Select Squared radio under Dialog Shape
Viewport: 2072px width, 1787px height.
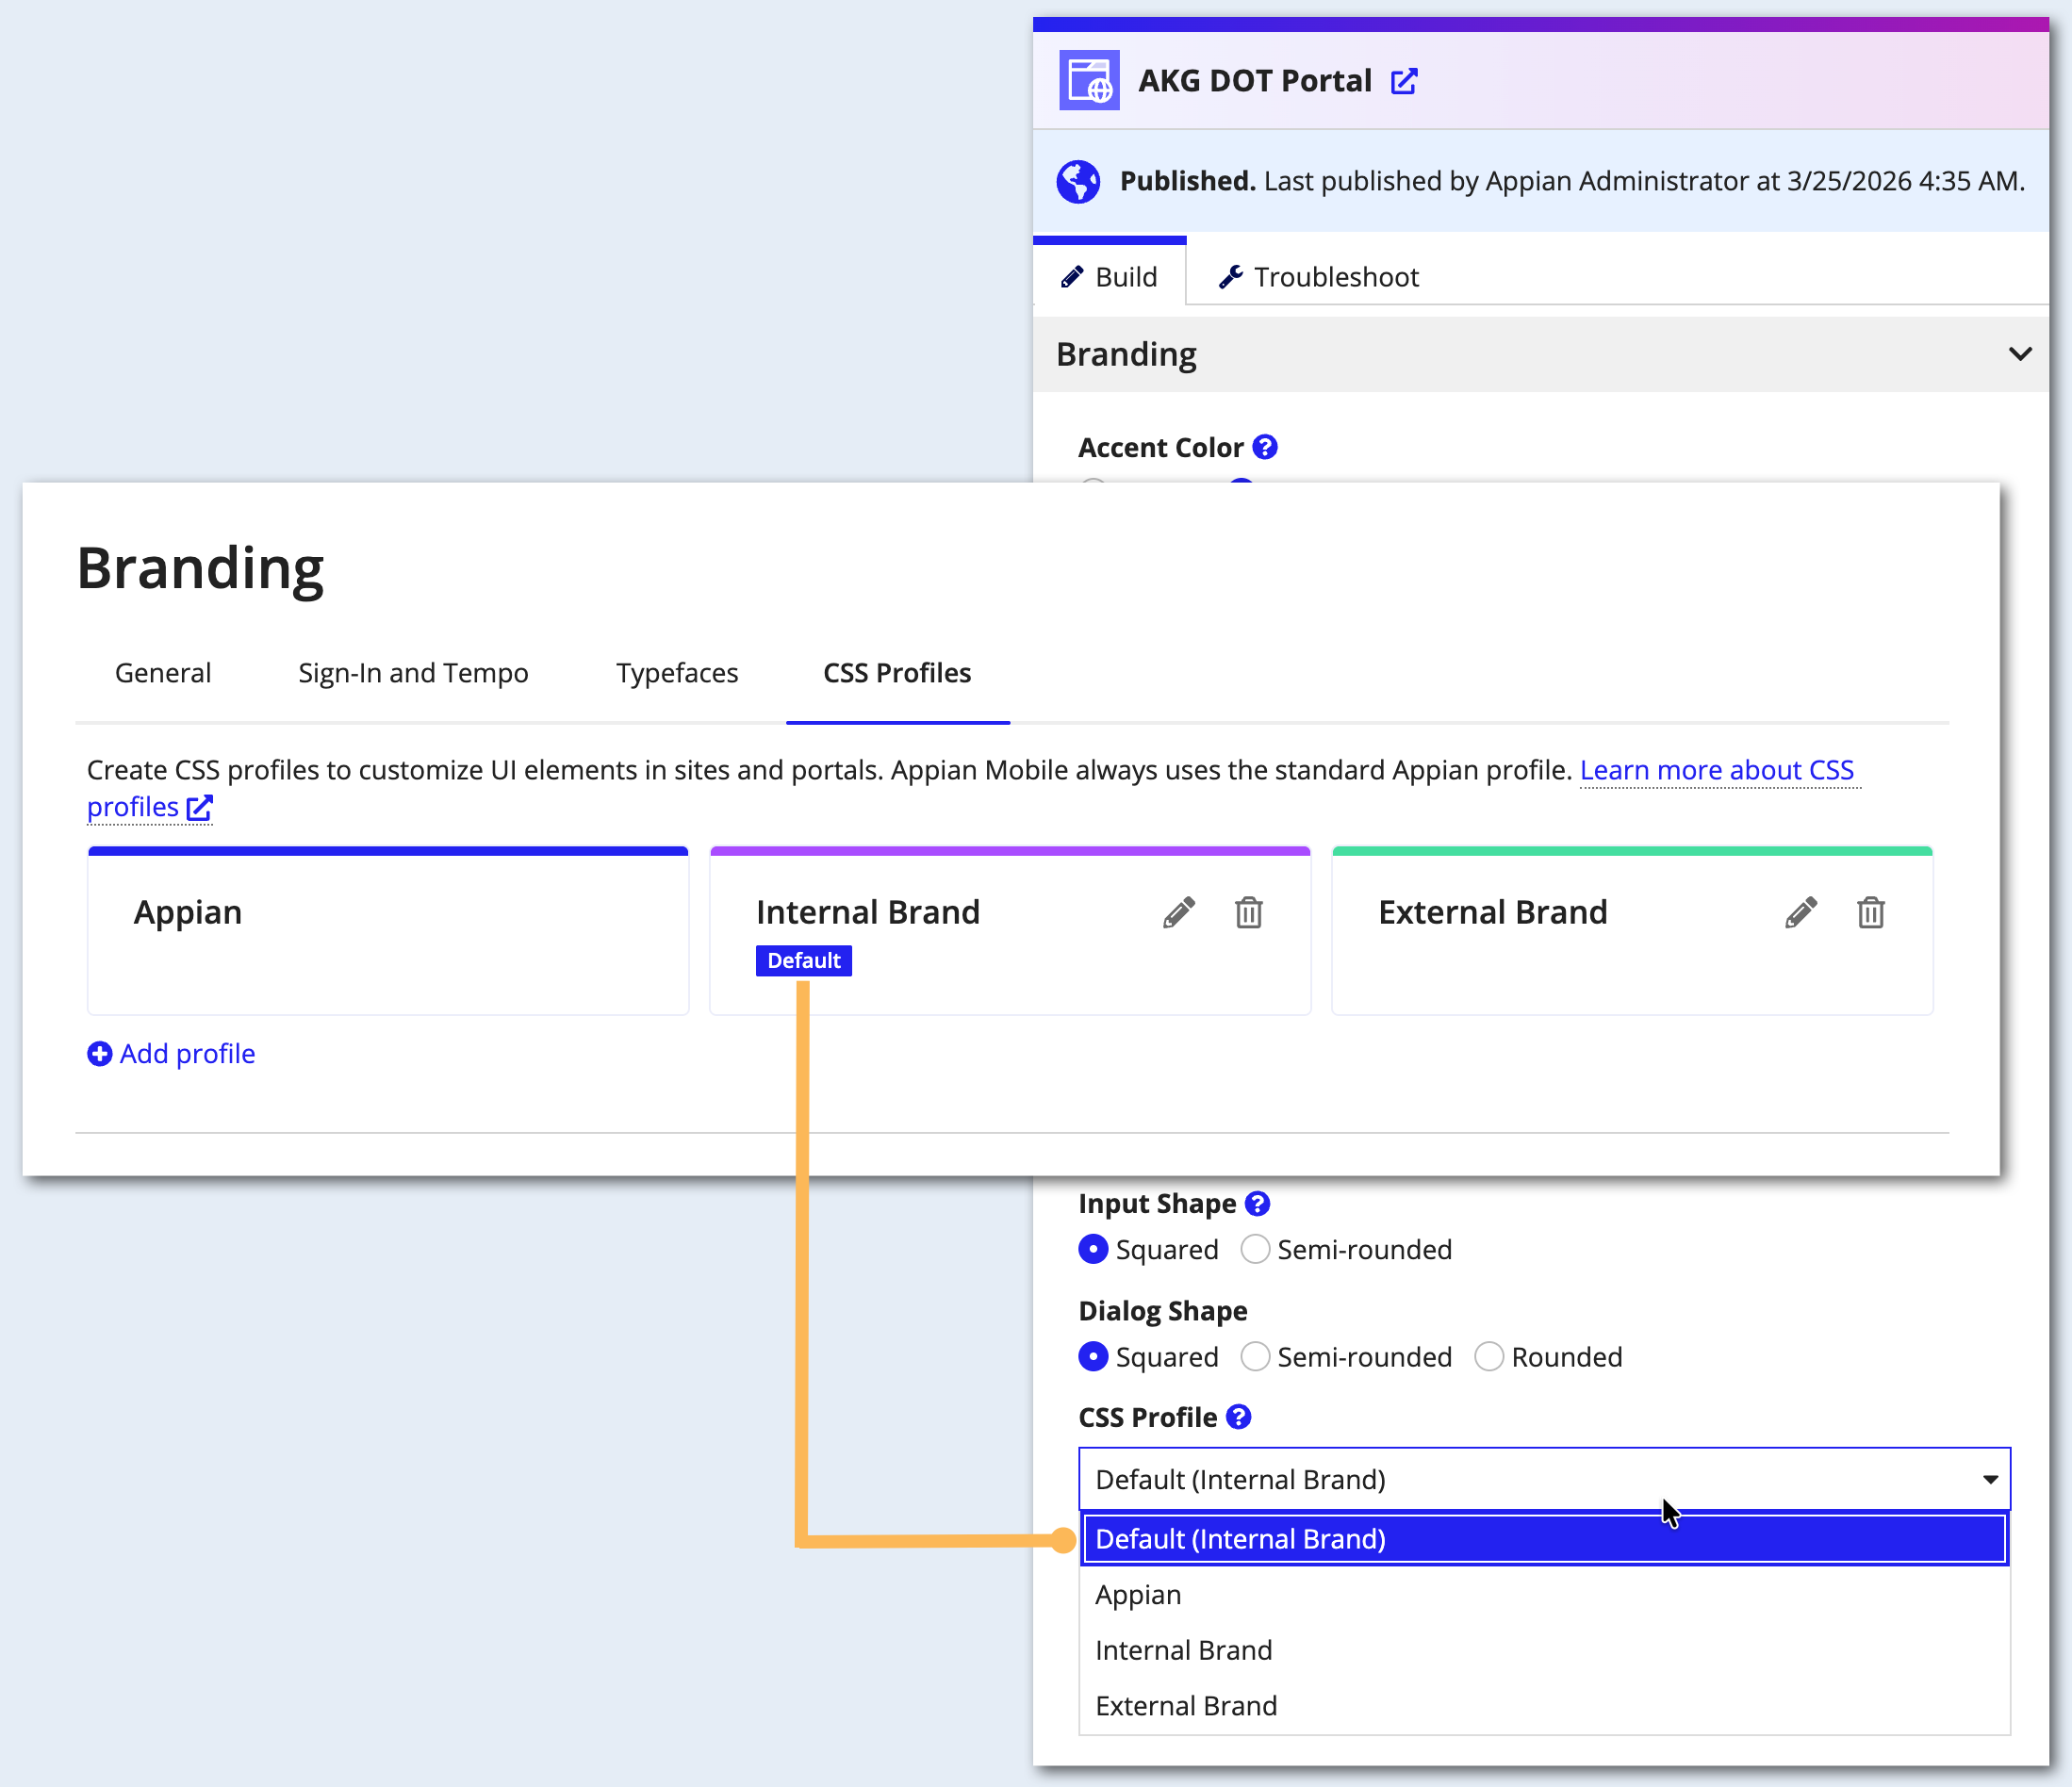(x=1093, y=1356)
